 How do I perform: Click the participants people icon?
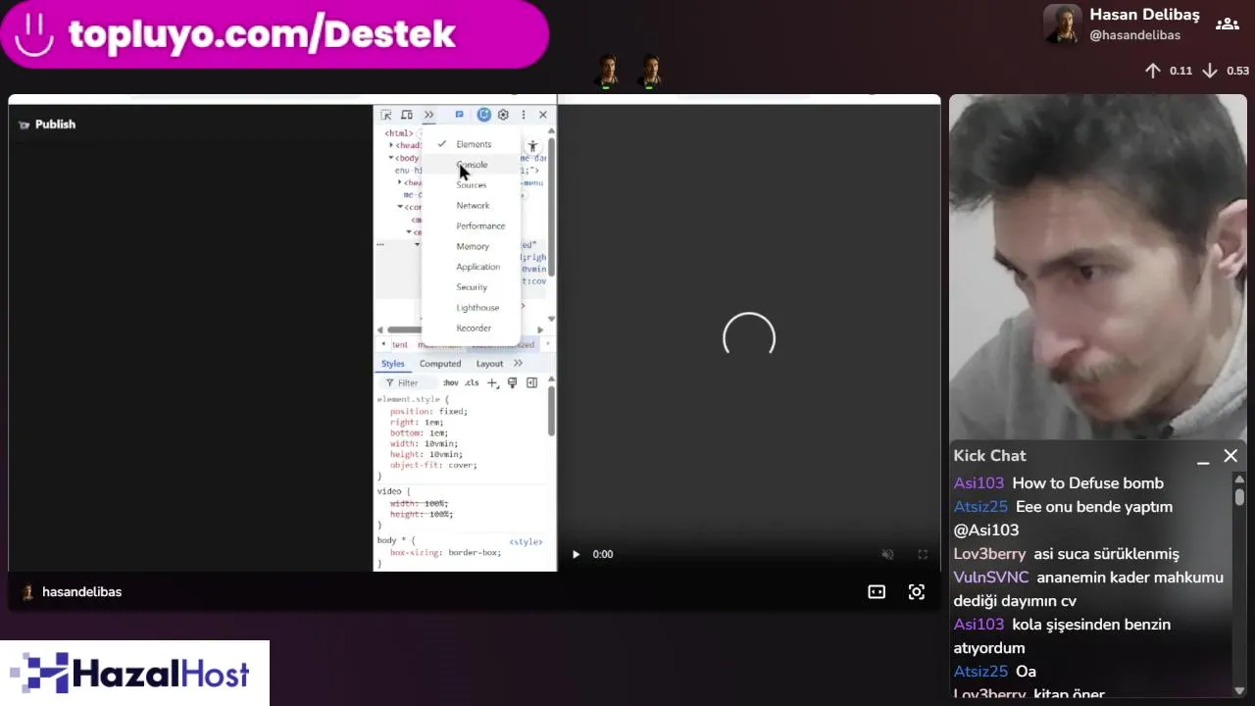point(1228,25)
